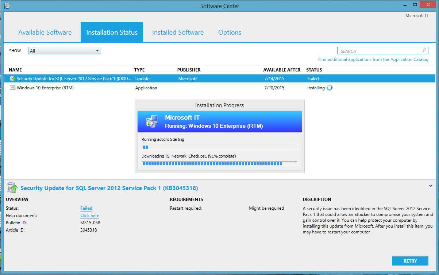
Task: Select the 'Windows 10 Enterprise (RTM)' row name
Action: tap(45, 88)
